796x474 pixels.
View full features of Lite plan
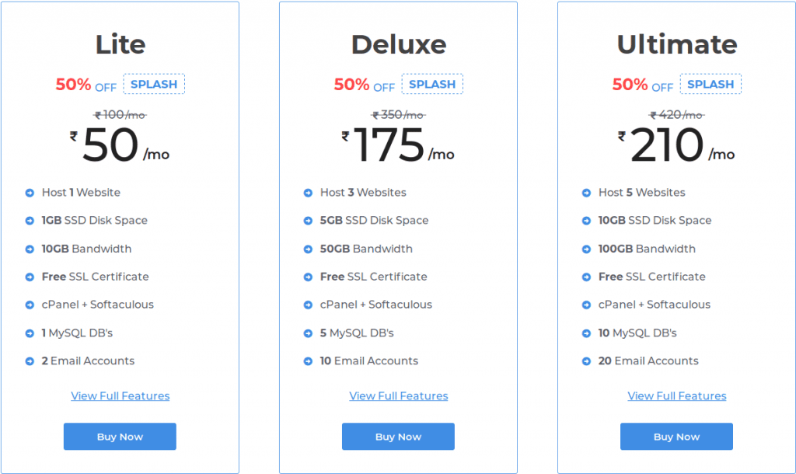click(x=120, y=396)
